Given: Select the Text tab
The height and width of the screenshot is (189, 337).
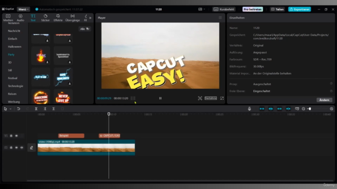Looking at the screenshot, I should pyautogui.click(x=33, y=18).
